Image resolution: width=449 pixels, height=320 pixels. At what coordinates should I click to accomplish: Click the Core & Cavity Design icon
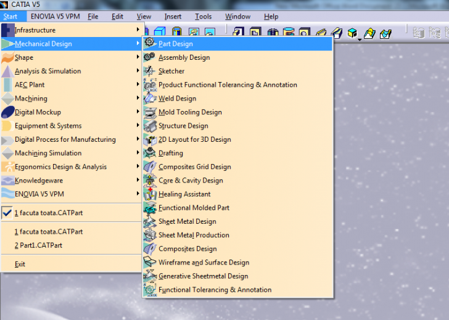[150, 180]
